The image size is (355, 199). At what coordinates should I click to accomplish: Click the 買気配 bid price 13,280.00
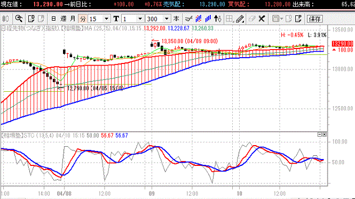click(x=278, y=4)
